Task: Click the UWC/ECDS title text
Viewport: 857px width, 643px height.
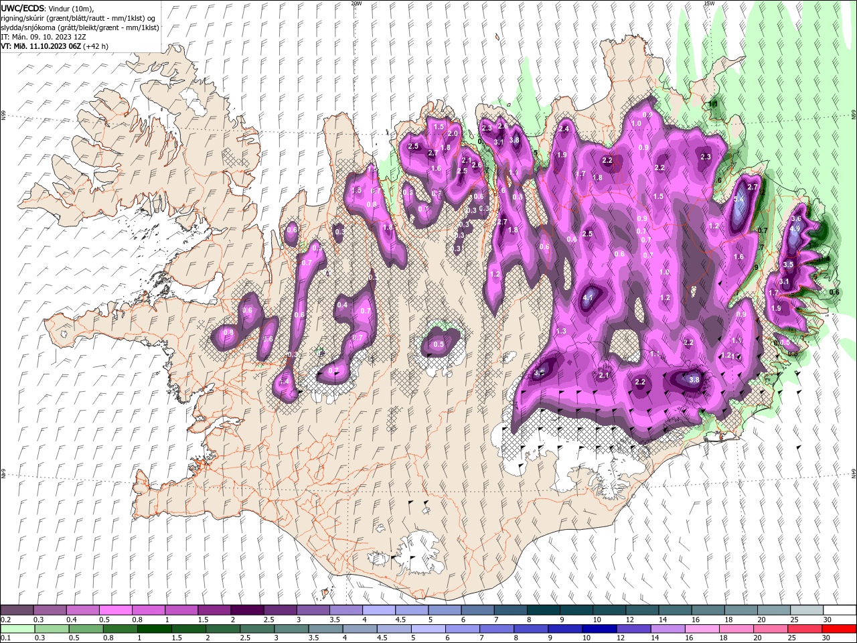Action: pos(23,8)
